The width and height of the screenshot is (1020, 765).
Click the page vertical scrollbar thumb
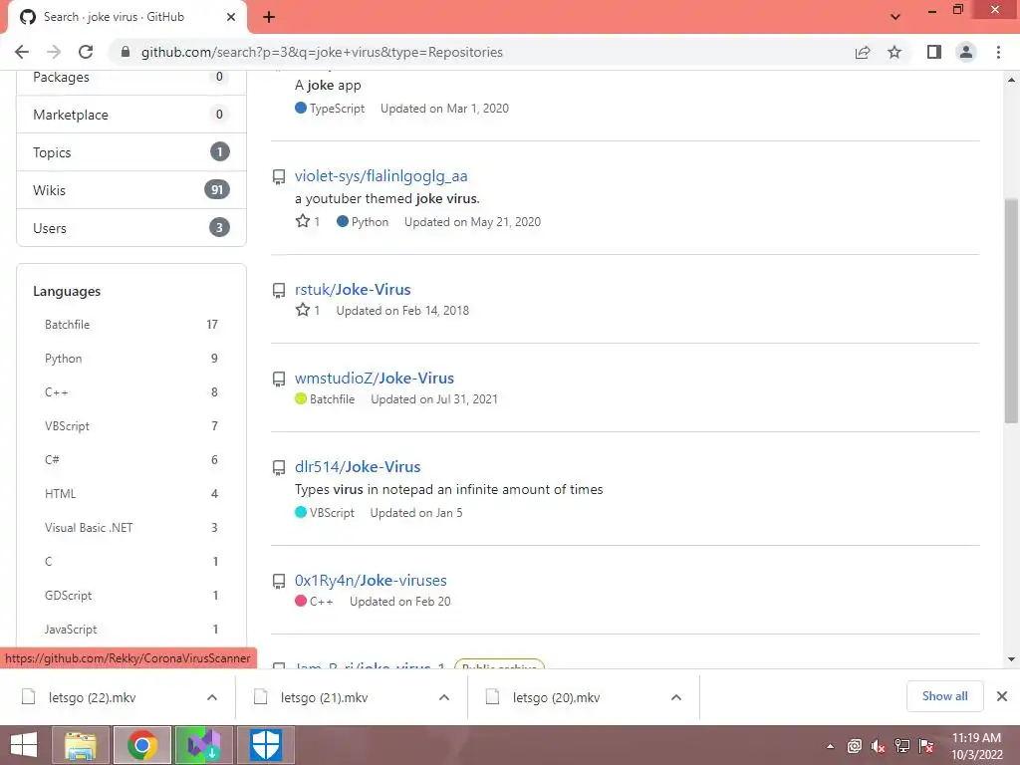point(1011,311)
